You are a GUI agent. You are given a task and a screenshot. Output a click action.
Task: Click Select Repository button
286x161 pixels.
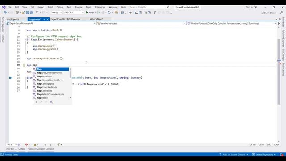(x=264, y=155)
